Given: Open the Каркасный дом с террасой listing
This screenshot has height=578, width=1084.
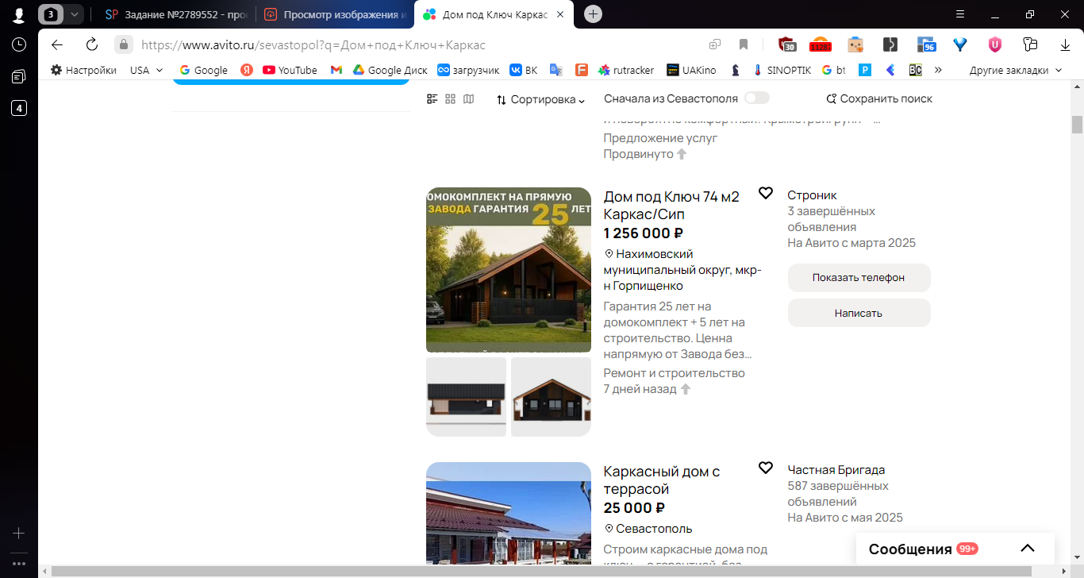Looking at the screenshot, I should 662,480.
